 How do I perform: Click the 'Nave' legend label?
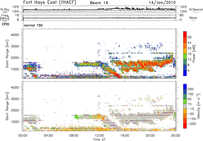pos(193,18)
